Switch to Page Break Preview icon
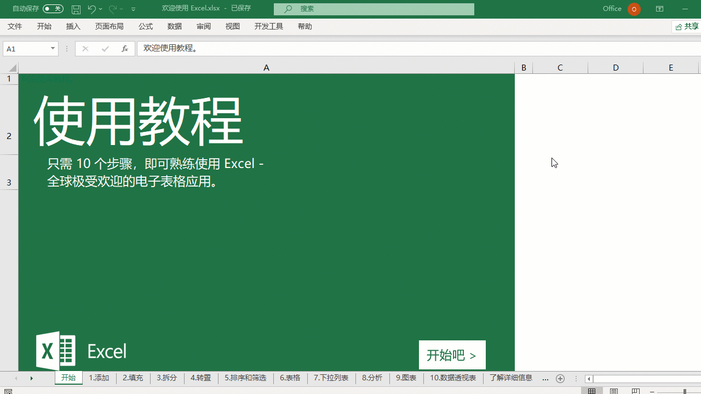Screen dimensions: 701x394 636,391
